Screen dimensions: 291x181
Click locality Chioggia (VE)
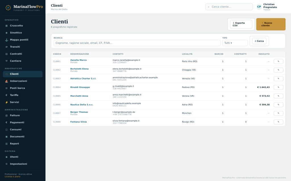(189, 70)
